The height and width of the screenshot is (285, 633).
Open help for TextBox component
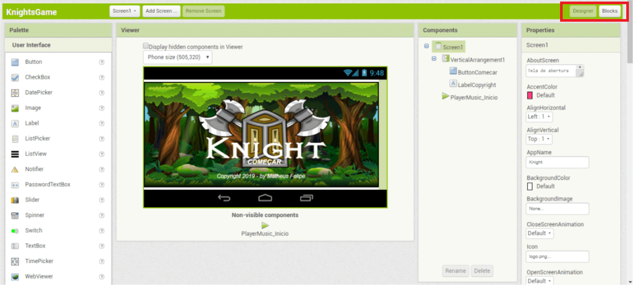click(101, 246)
